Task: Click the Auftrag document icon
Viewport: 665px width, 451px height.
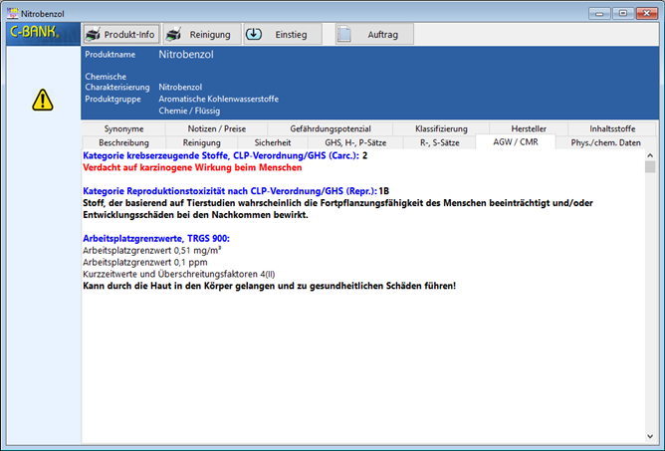Action: coord(345,35)
